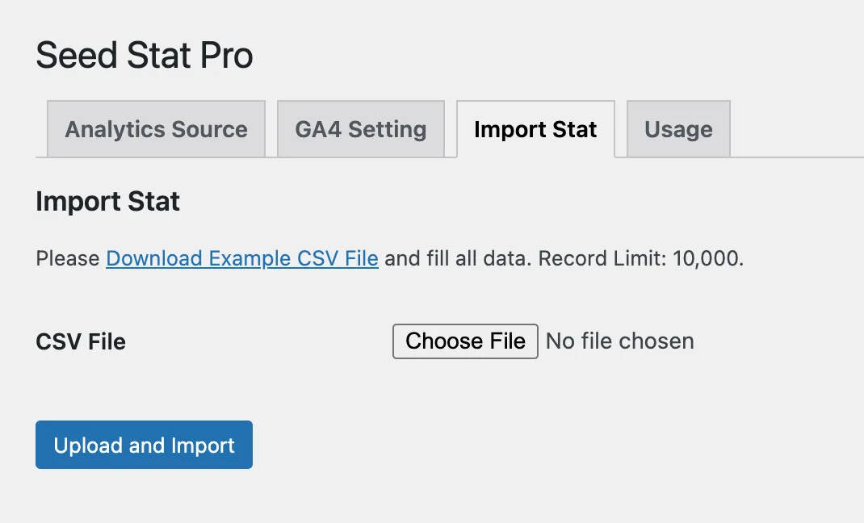Return to the Analytics Source settings
Image resolution: width=864 pixels, height=523 pixels.
pos(155,129)
